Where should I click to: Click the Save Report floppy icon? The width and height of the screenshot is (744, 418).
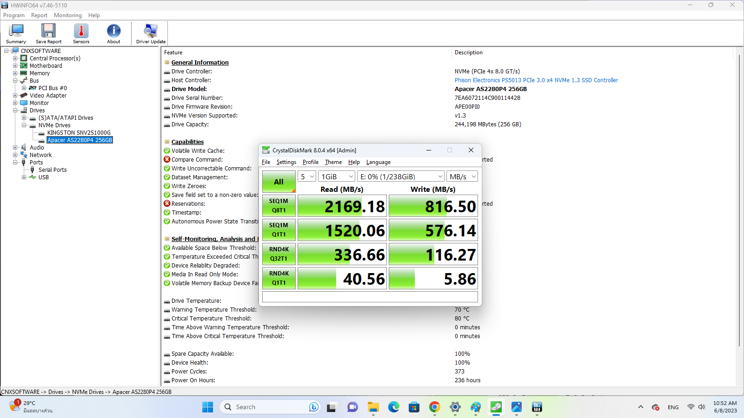[x=48, y=33]
